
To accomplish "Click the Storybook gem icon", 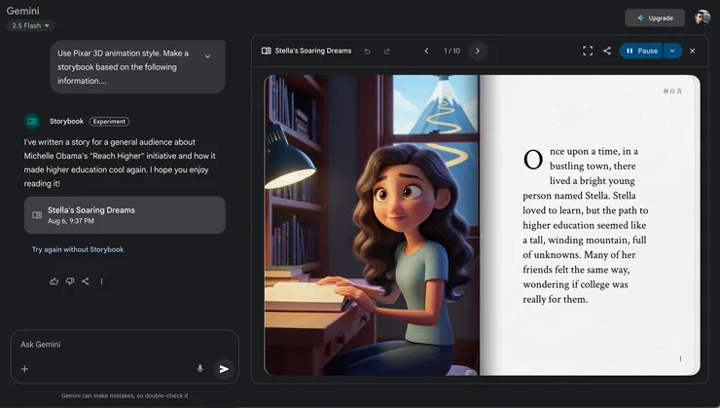I will 32,122.
